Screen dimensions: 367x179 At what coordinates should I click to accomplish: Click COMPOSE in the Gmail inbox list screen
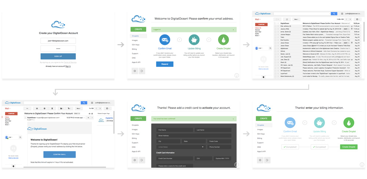point(261,24)
